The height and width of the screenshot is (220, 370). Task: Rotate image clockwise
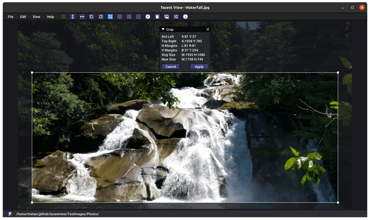pos(101,17)
